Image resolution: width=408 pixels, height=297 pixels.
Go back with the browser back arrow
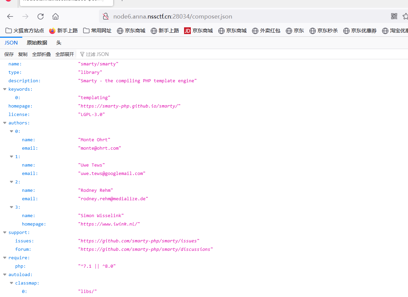[10, 17]
